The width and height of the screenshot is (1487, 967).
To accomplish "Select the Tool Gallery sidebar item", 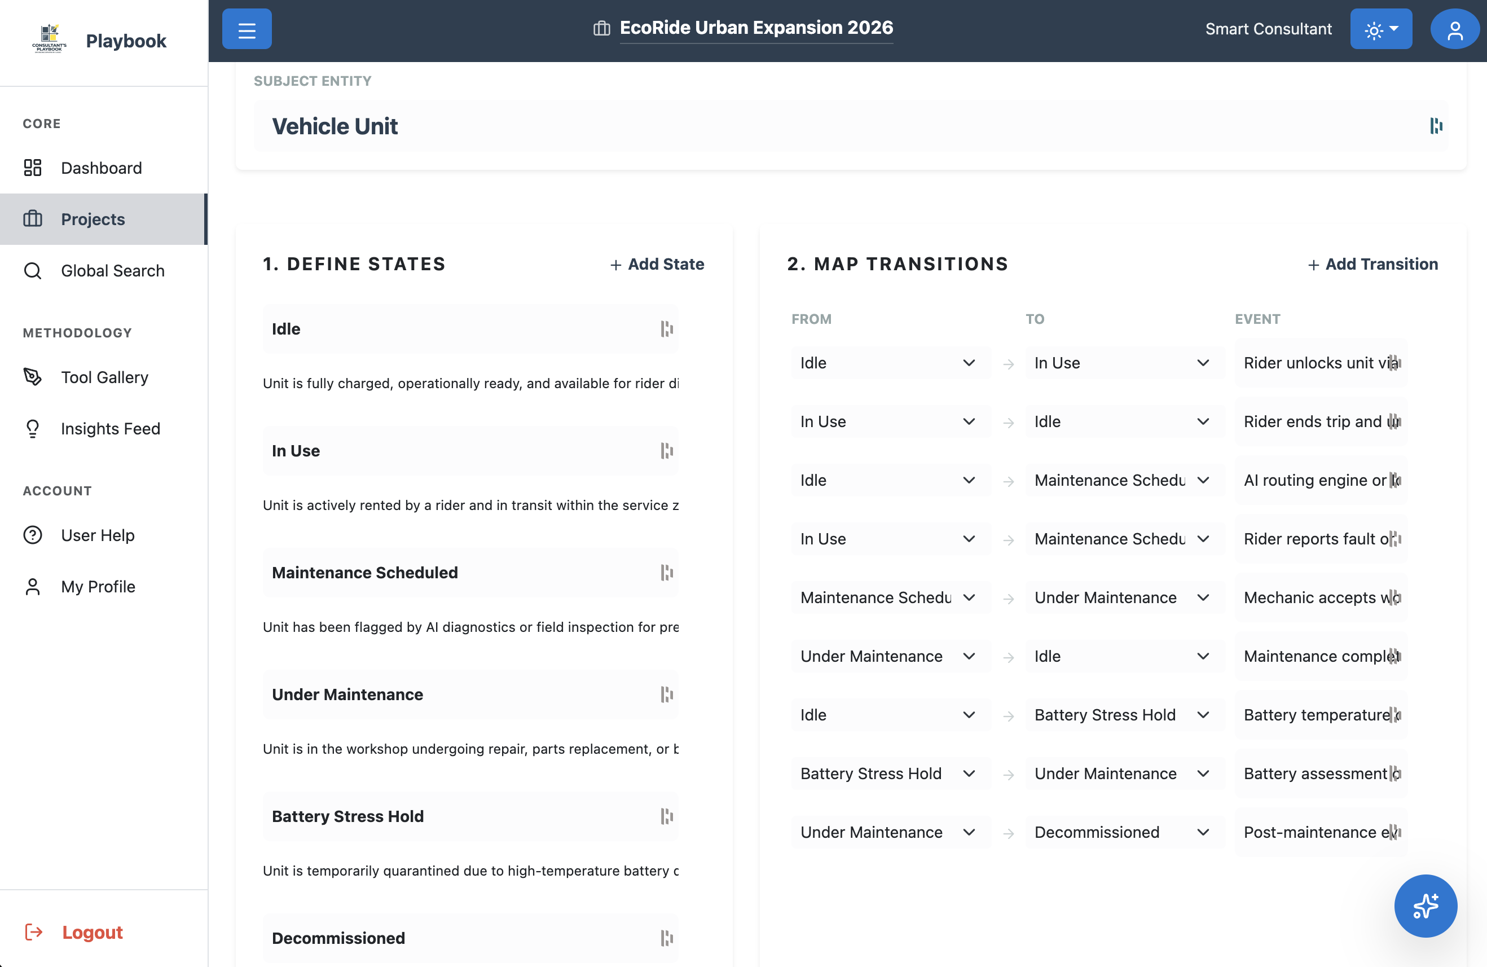I will [104, 377].
